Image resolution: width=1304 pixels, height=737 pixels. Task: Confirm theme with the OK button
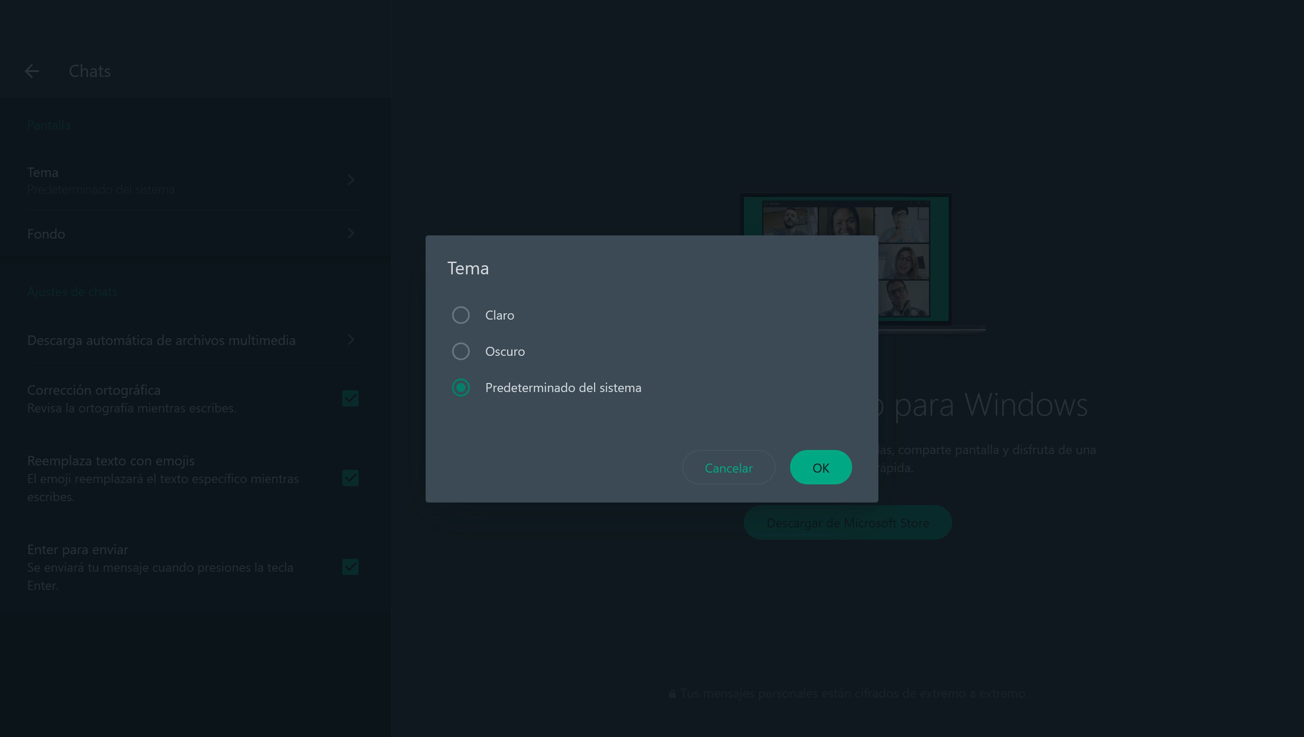click(820, 467)
